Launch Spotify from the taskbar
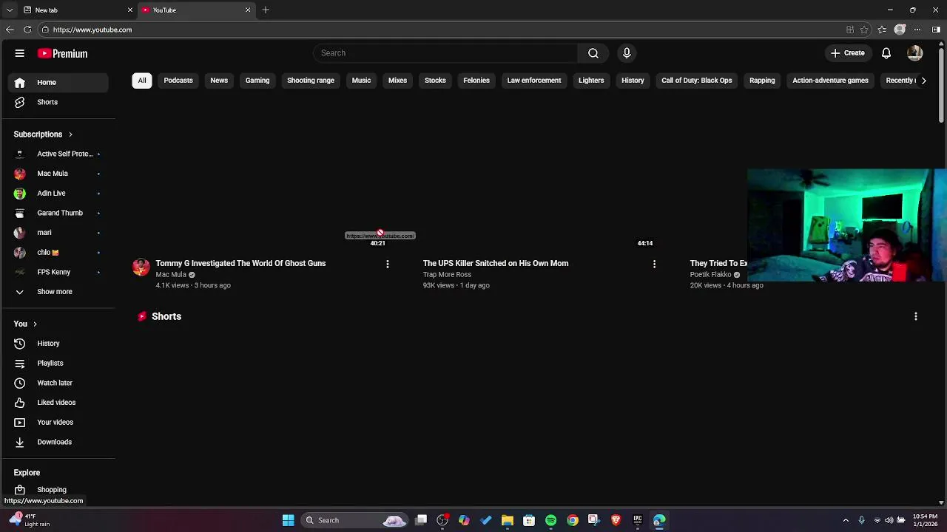Screen dimensions: 947x532 pos(550,520)
